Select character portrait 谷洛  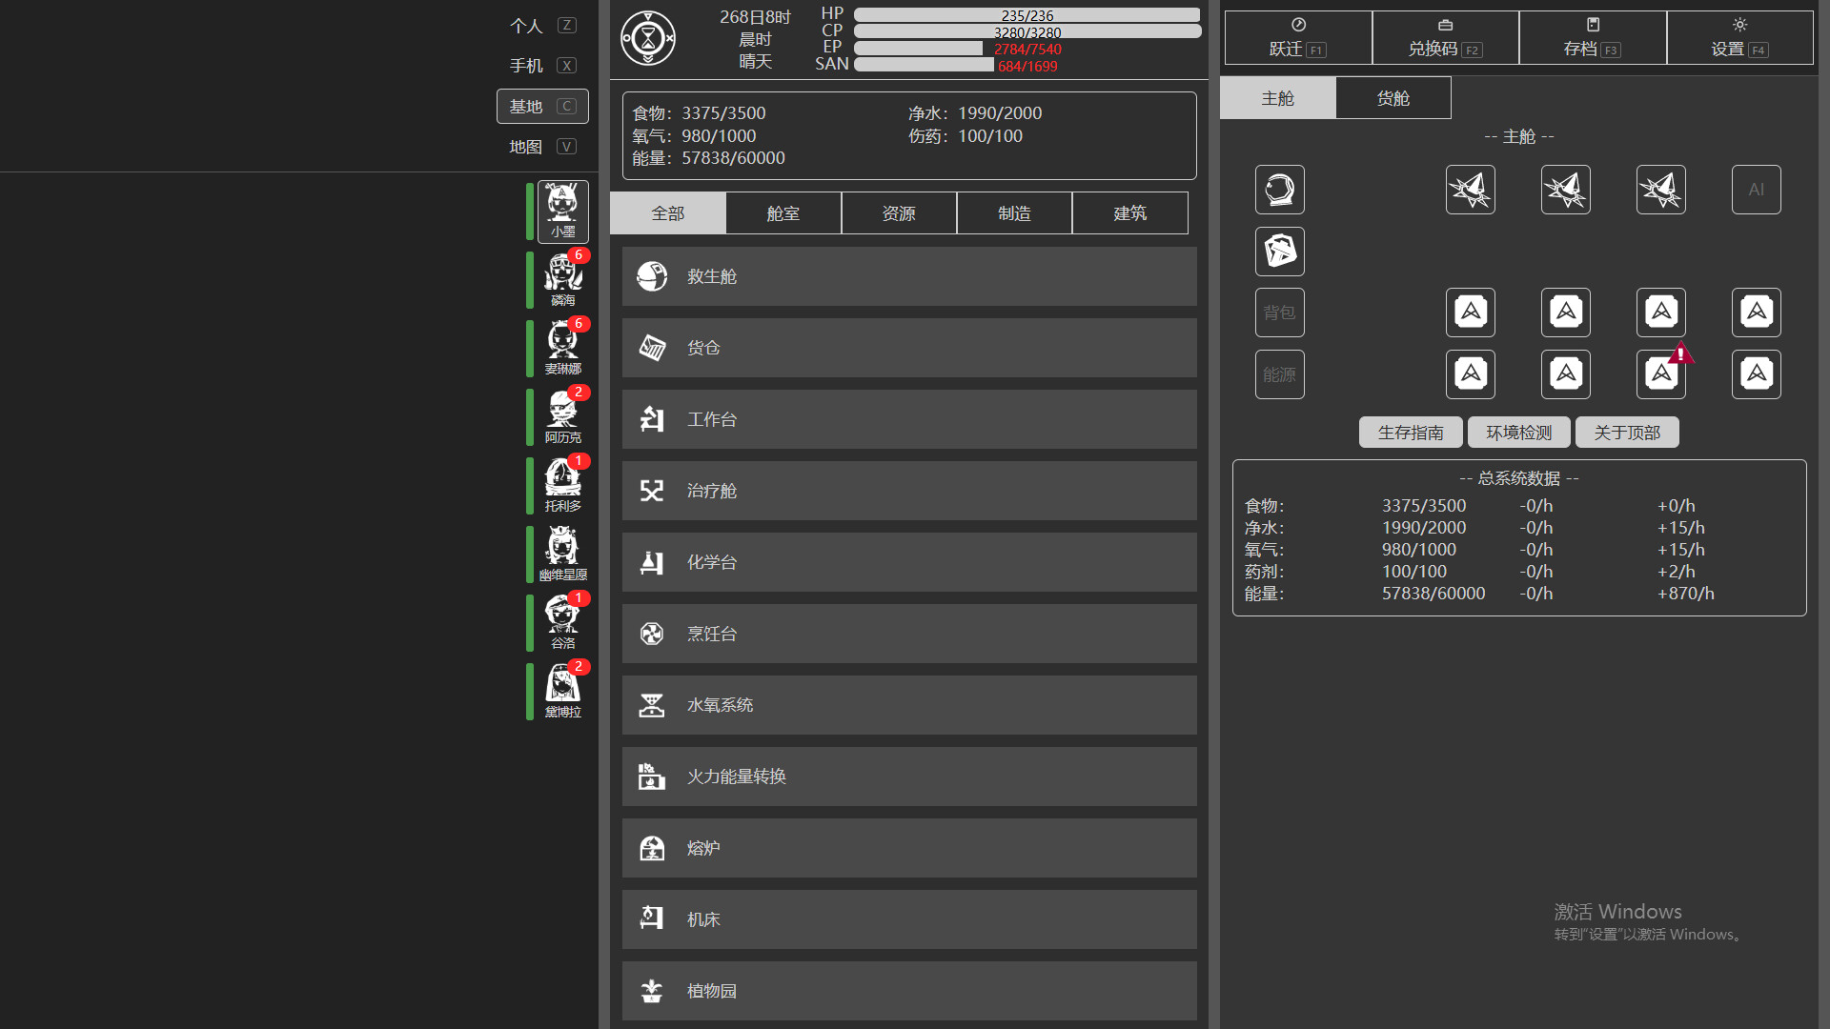click(x=562, y=623)
